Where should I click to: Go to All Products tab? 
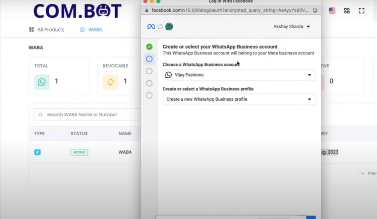pyautogui.click(x=47, y=30)
